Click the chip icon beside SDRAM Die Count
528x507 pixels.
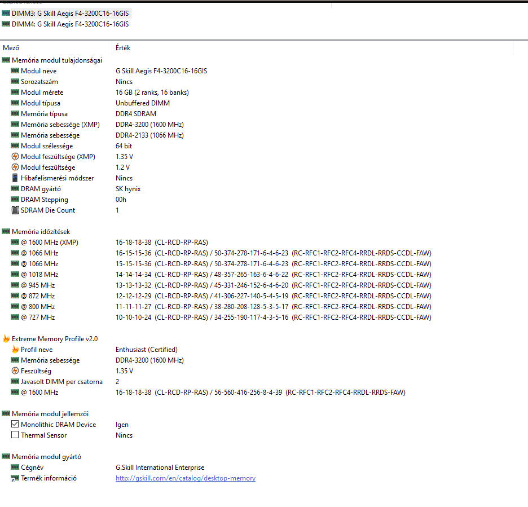15,210
